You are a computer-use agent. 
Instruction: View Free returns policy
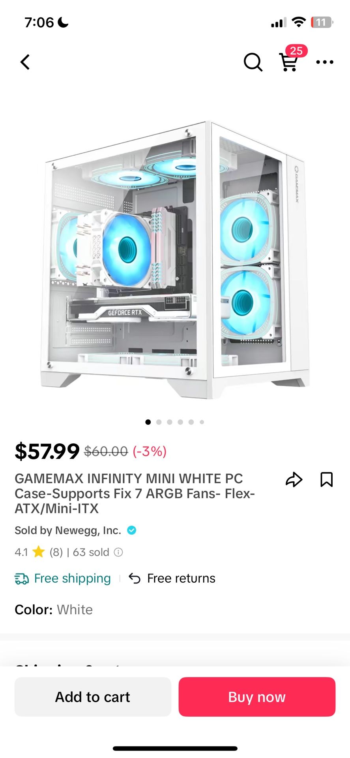(x=181, y=578)
